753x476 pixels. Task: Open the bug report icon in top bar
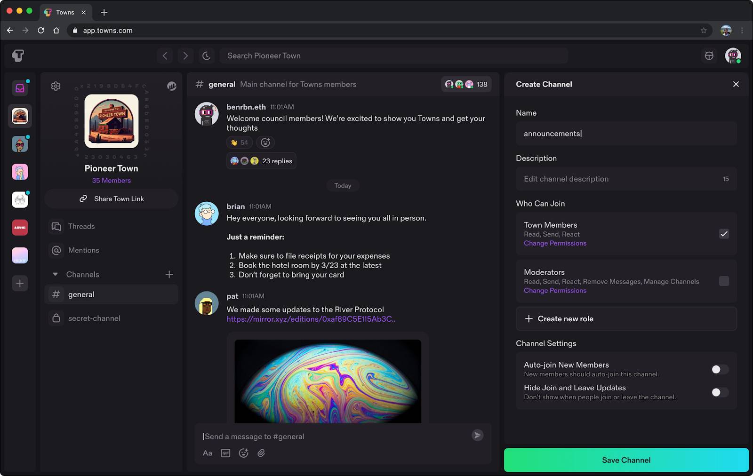pos(709,56)
